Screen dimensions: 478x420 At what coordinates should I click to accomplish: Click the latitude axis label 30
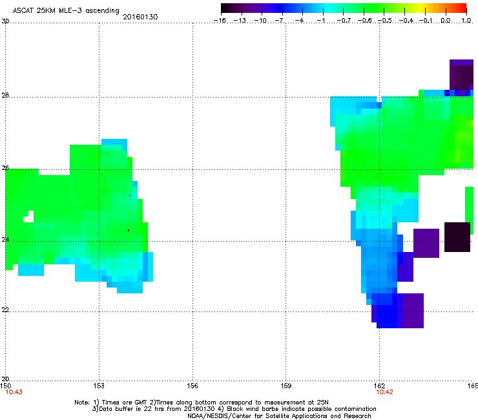coord(5,21)
